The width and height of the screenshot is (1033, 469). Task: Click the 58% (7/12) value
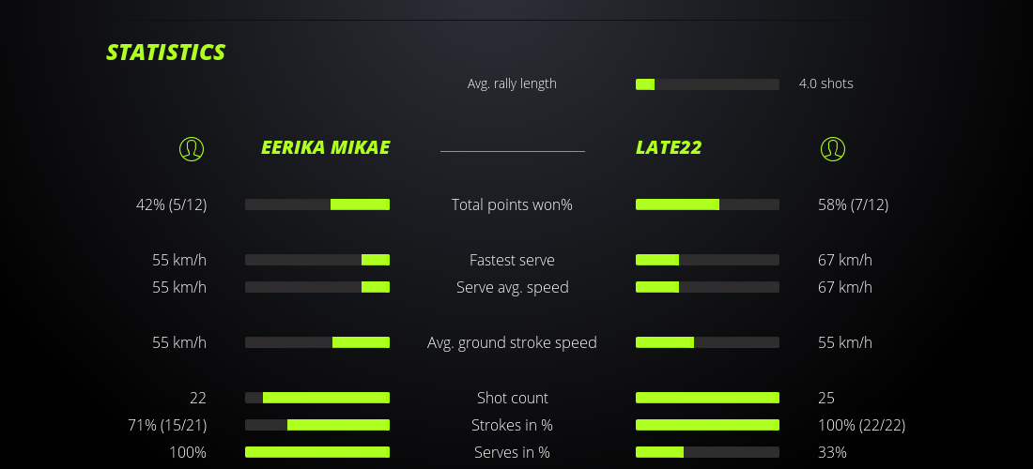(853, 204)
